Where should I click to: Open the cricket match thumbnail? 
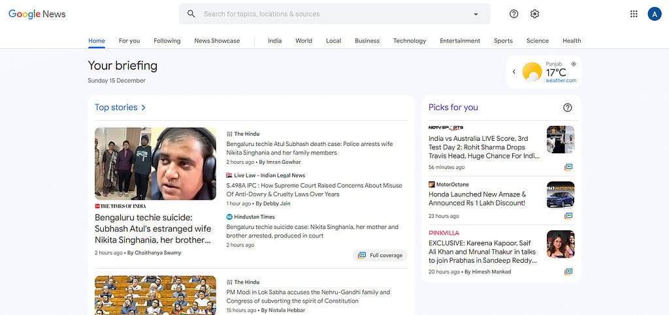tap(561, 140)
